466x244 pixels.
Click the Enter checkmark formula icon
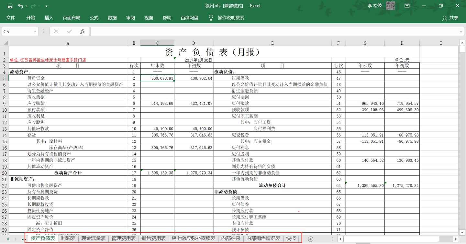[x=69, y=31]
